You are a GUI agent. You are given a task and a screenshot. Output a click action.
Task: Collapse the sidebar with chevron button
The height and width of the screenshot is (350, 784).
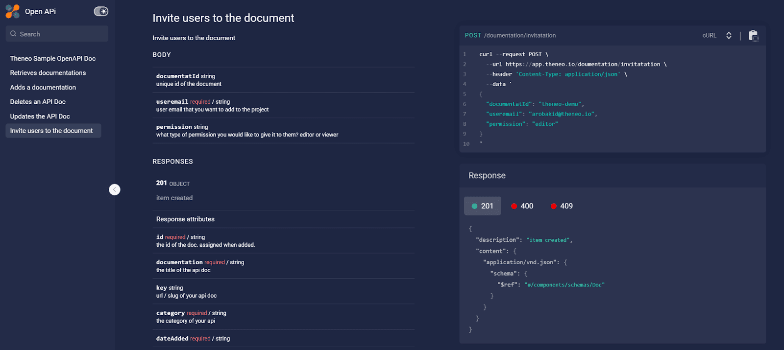[115, 189]
